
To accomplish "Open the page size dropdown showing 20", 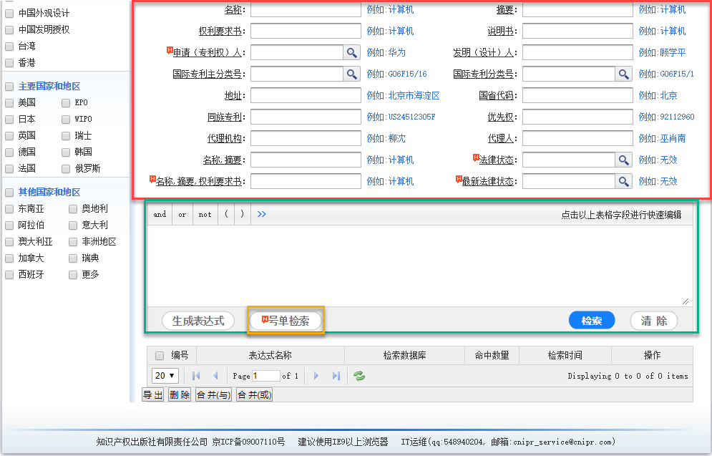I will coord(165,376).
